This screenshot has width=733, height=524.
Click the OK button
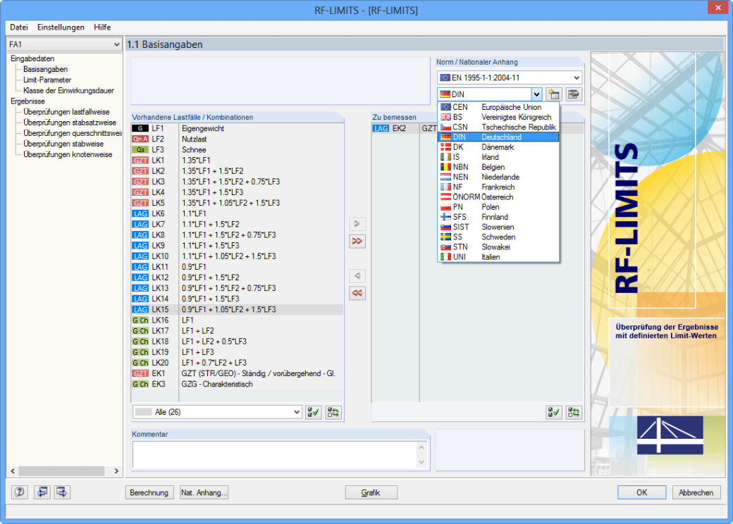pyautogui.click(x=641, y=492)
